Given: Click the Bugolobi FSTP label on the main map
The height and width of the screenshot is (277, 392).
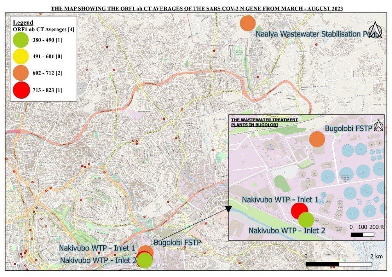Looking at the screenshot, I should click(177, 243).
